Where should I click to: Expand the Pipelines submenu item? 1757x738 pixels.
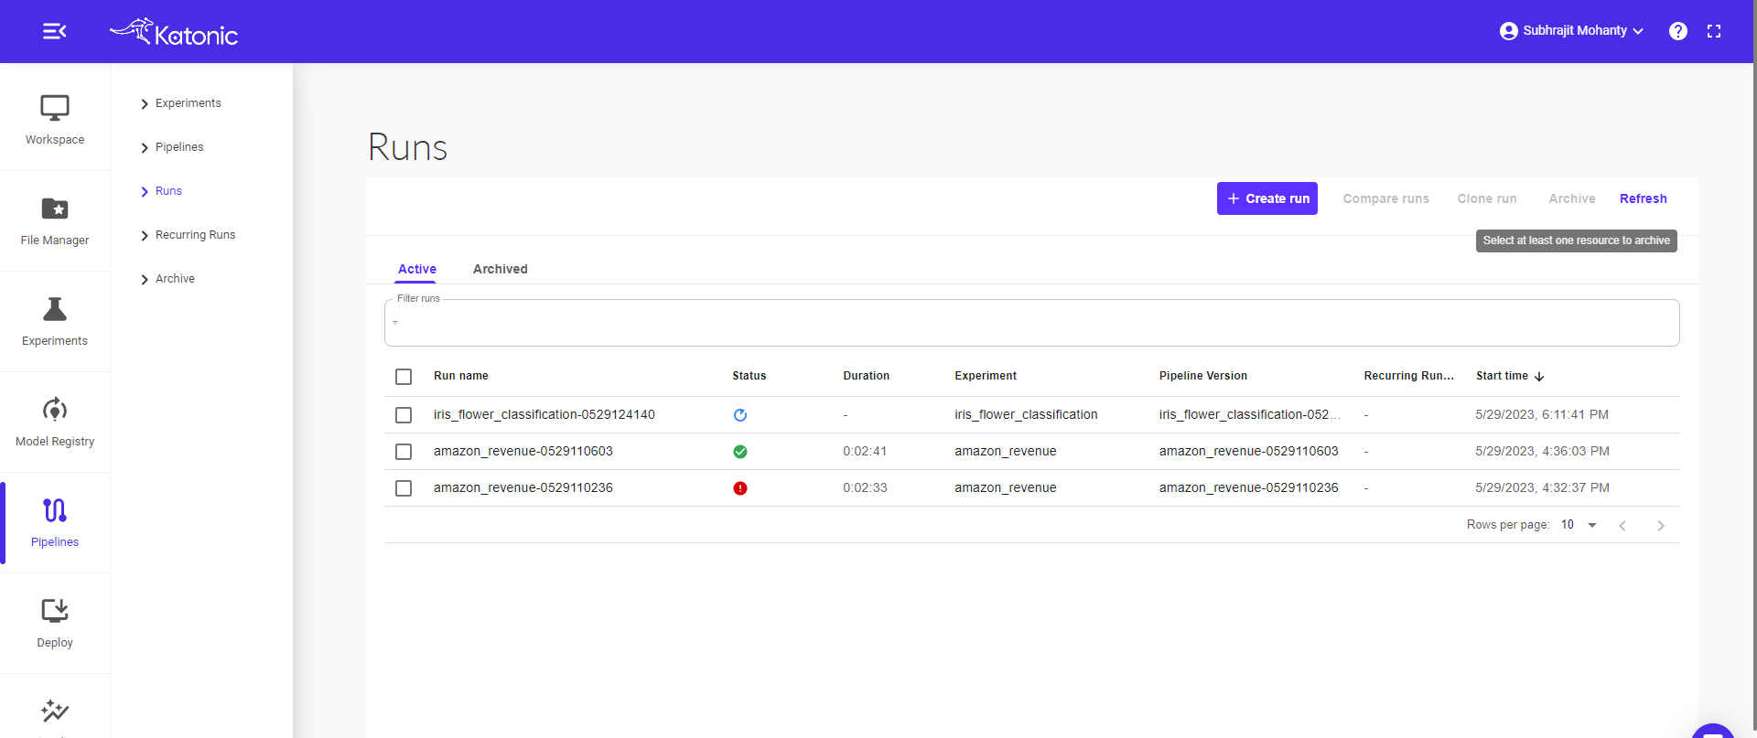(x=172, y=147)
